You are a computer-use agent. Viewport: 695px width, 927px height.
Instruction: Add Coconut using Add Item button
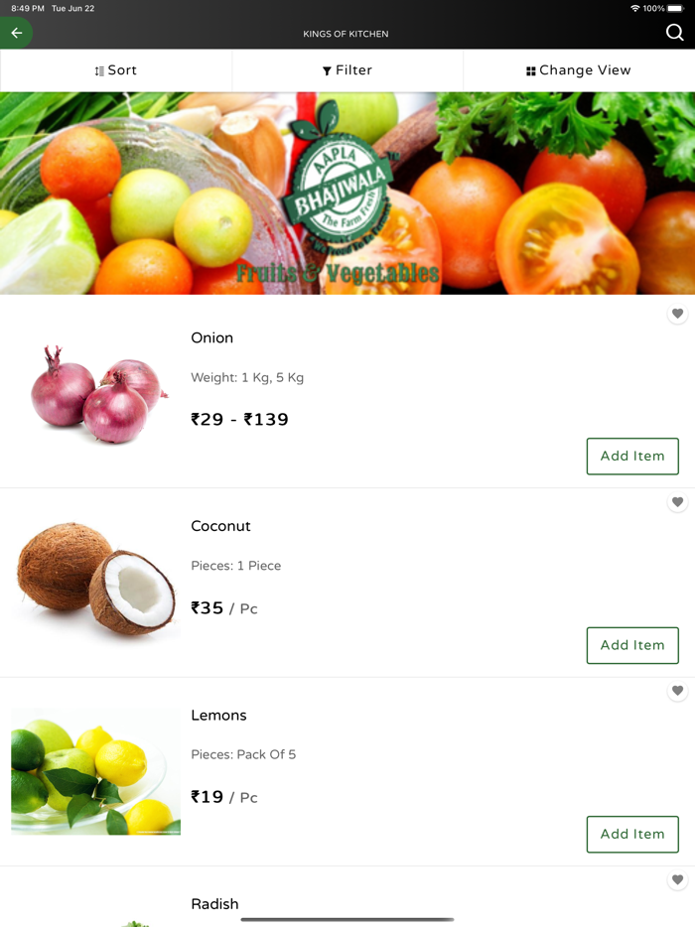(632, 645)
